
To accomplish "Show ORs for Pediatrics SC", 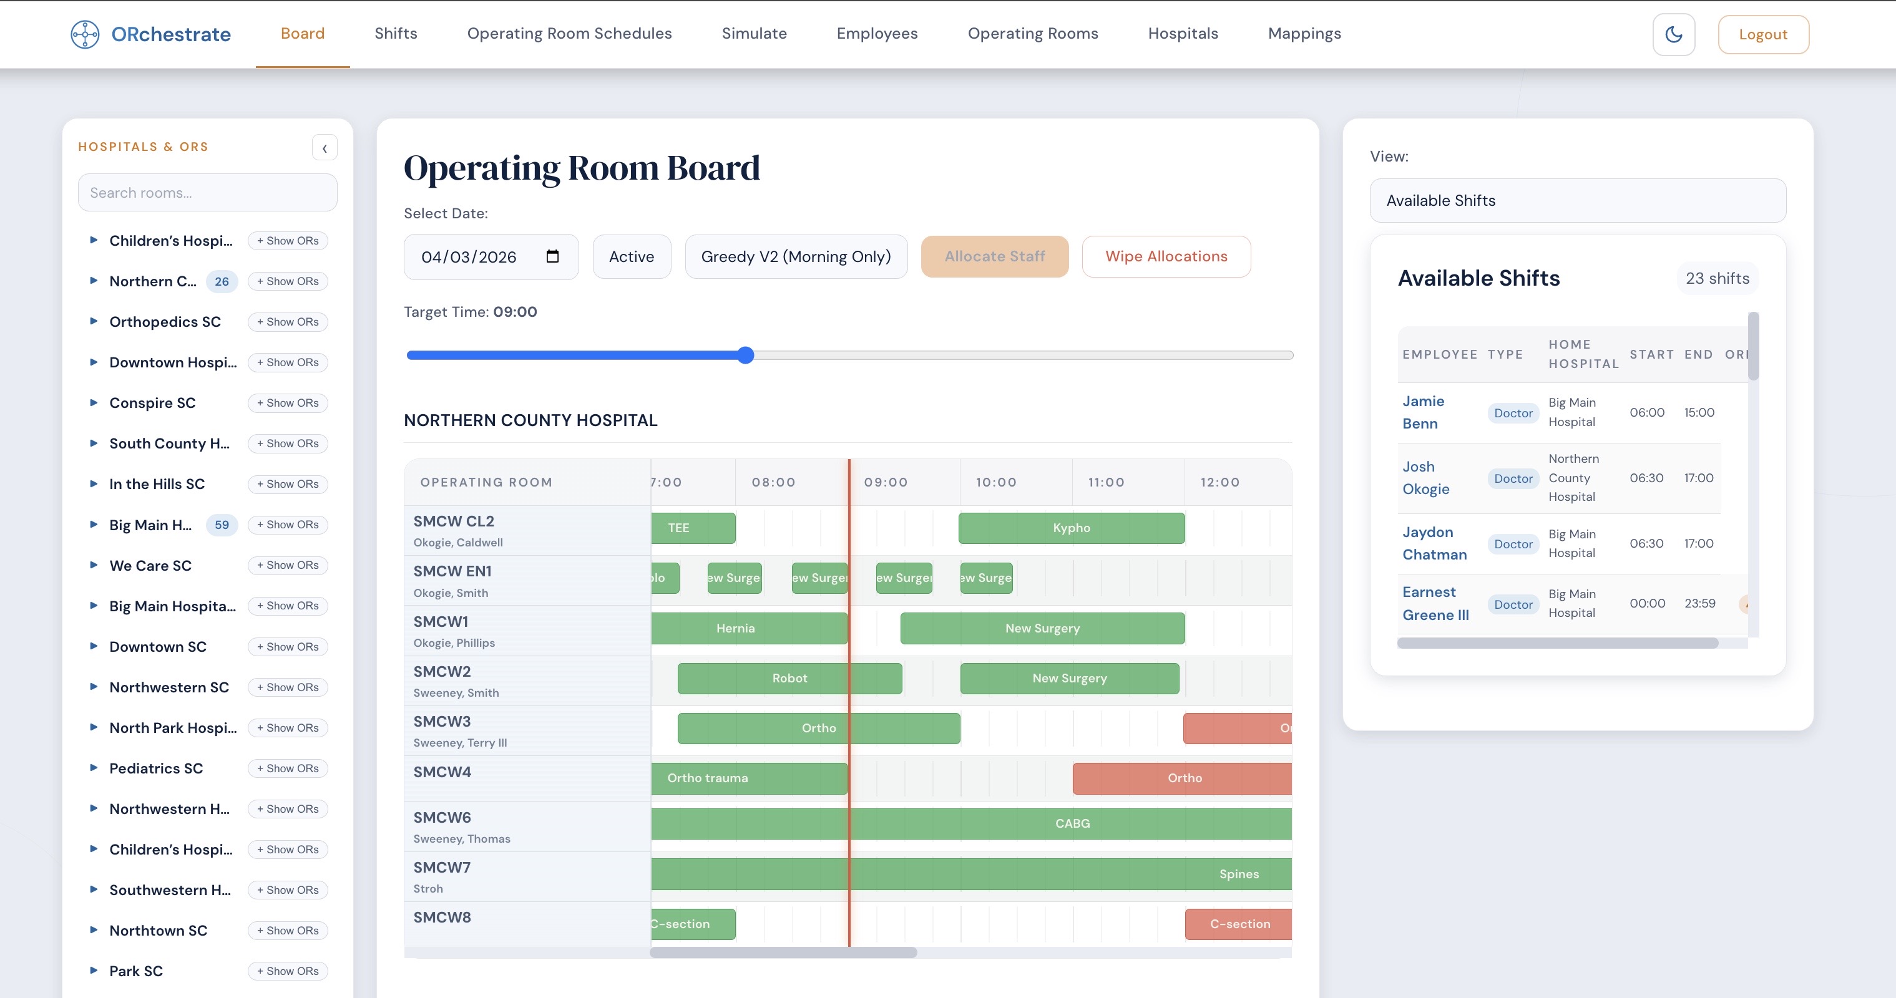I will 288,768.
